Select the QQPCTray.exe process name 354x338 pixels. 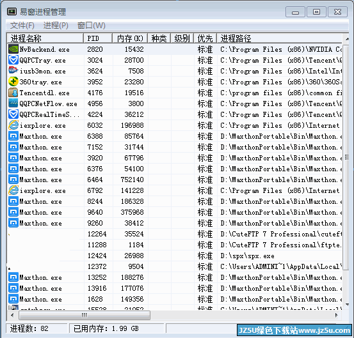point(42,60)
